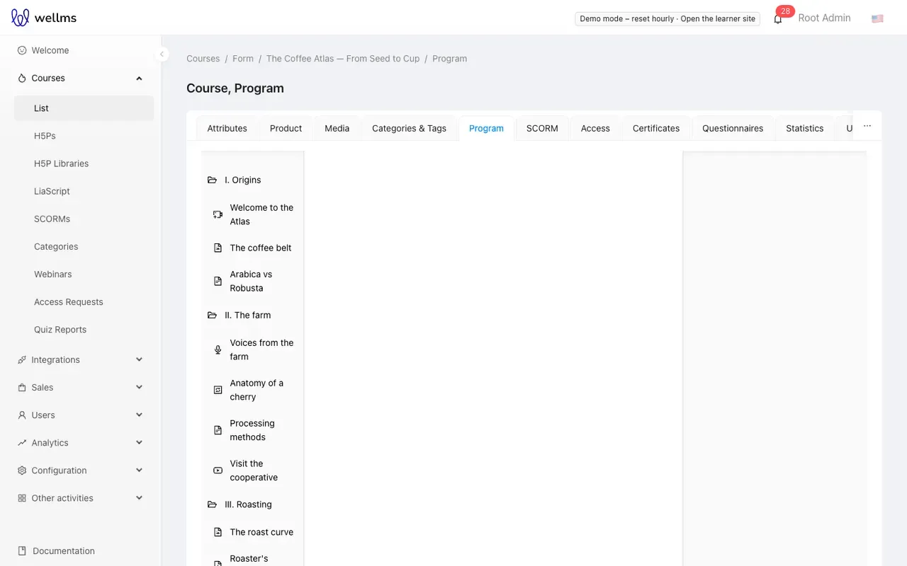The width and height of the screenshot is (907, 566).
Task: Collapse the Courses menu chevron
Action: (x=139, y=78)
